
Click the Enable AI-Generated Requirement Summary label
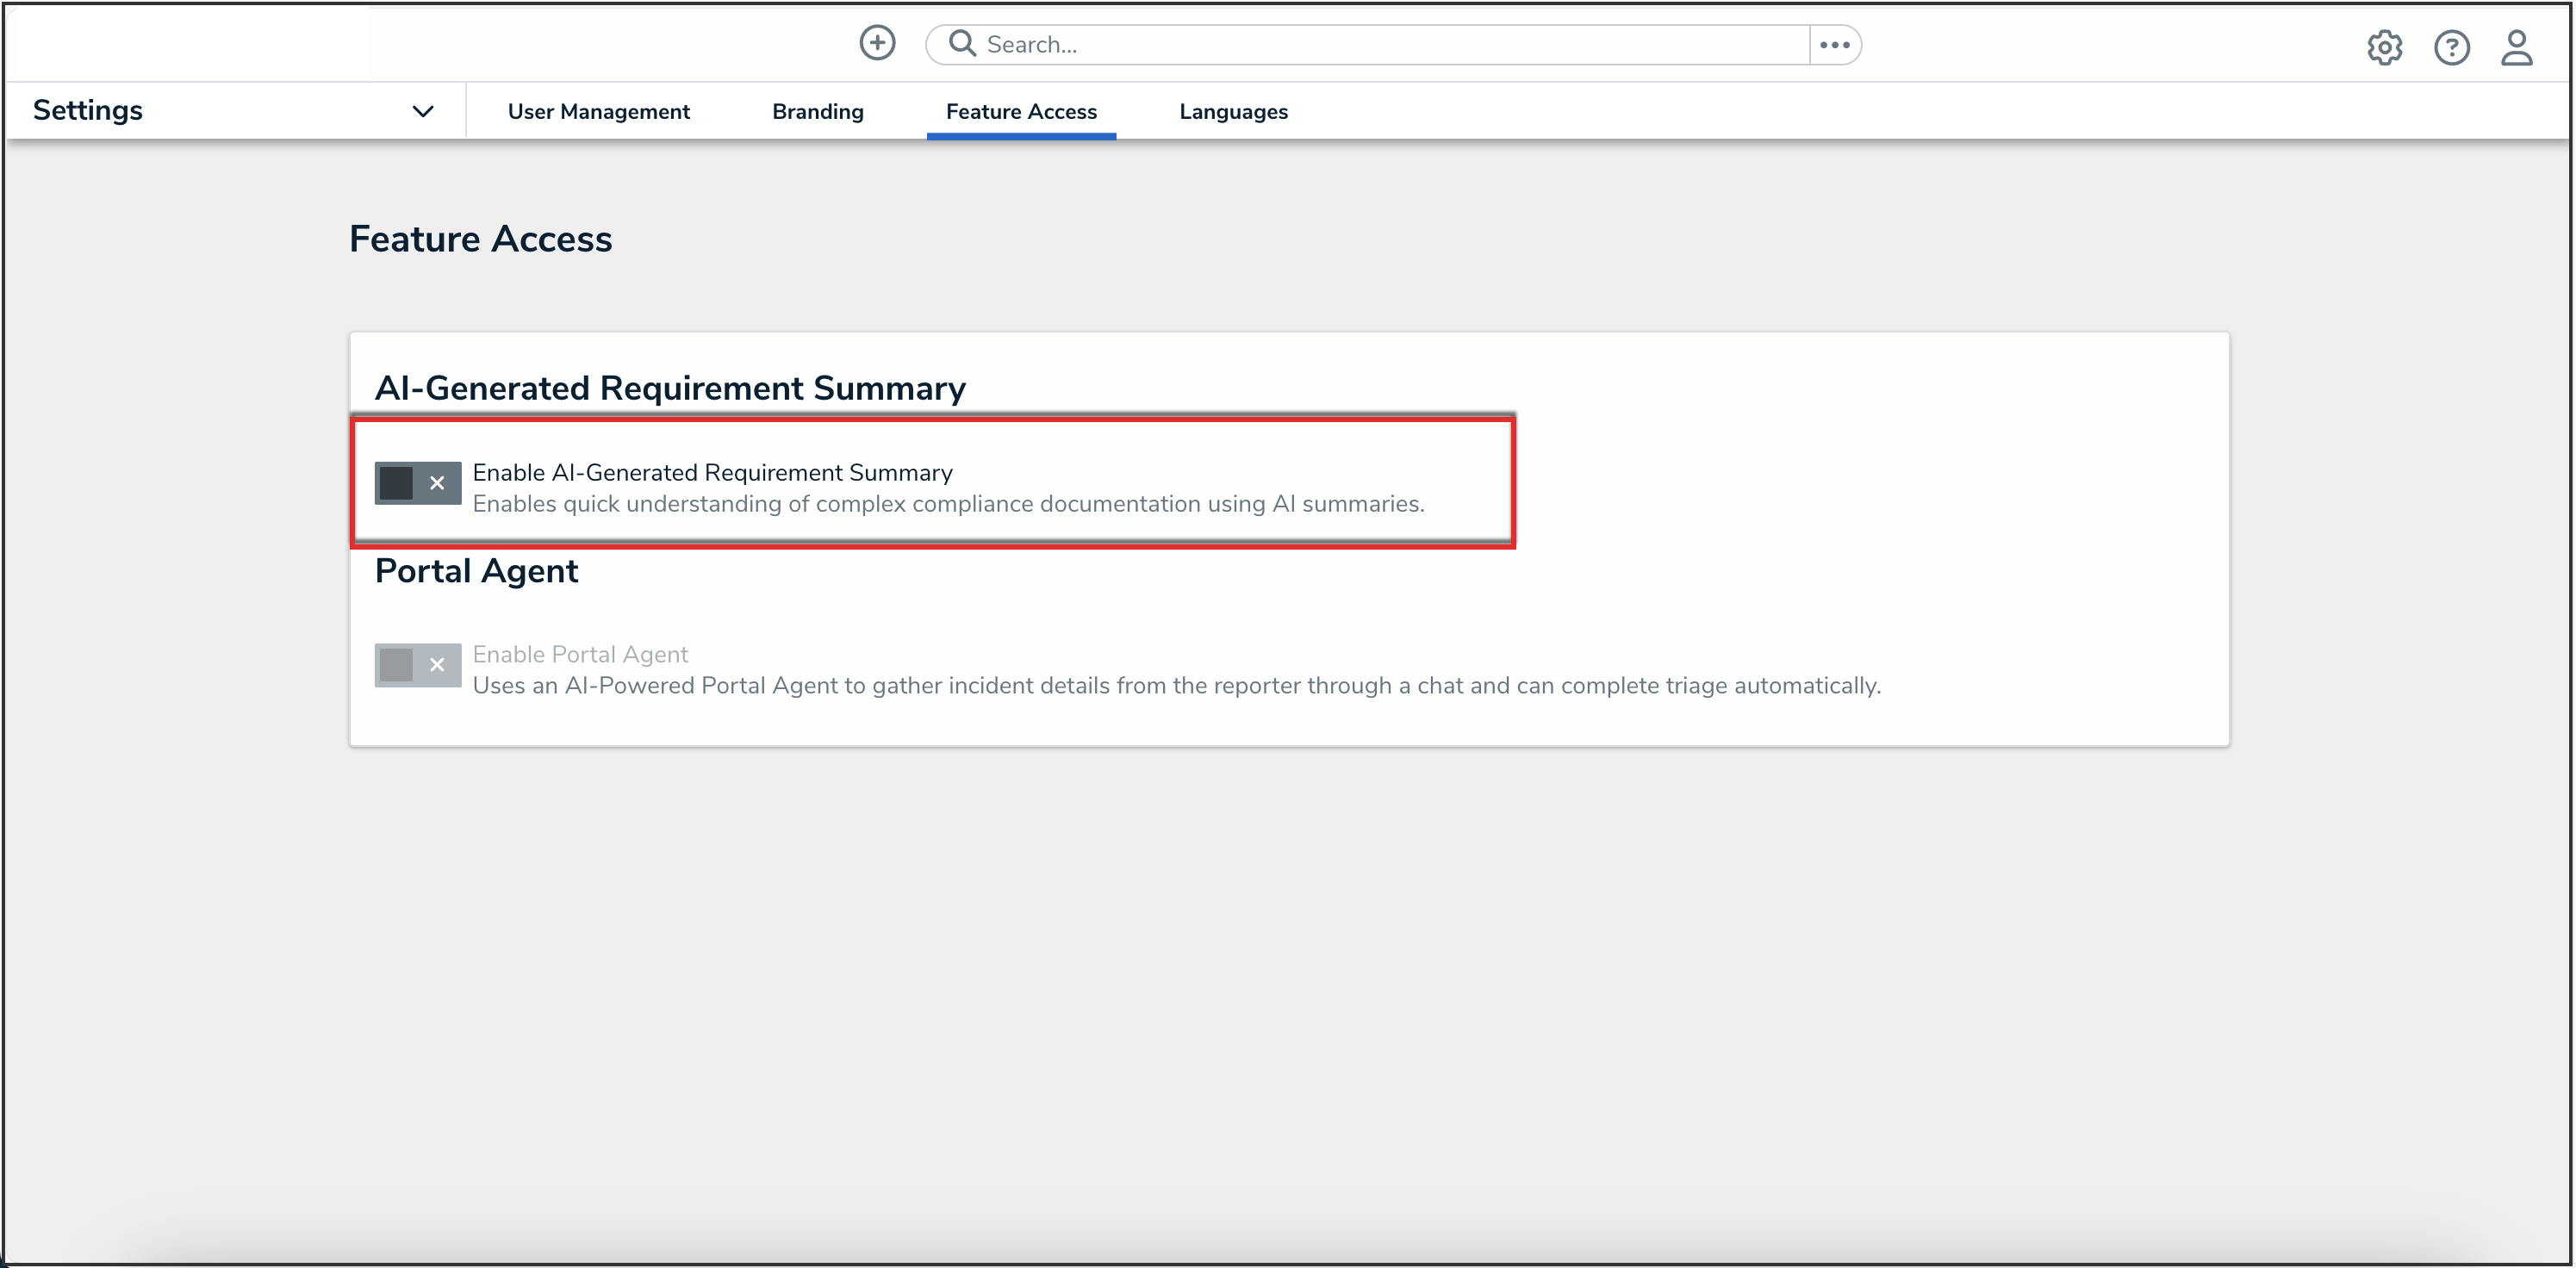click(x=712, y=472)
